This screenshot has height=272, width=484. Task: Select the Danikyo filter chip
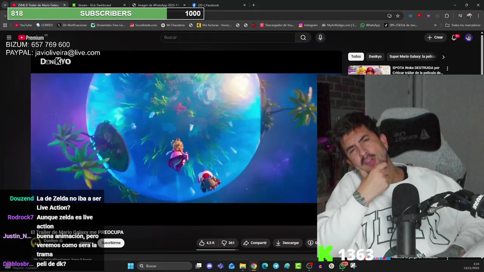(x=375, y=57)
